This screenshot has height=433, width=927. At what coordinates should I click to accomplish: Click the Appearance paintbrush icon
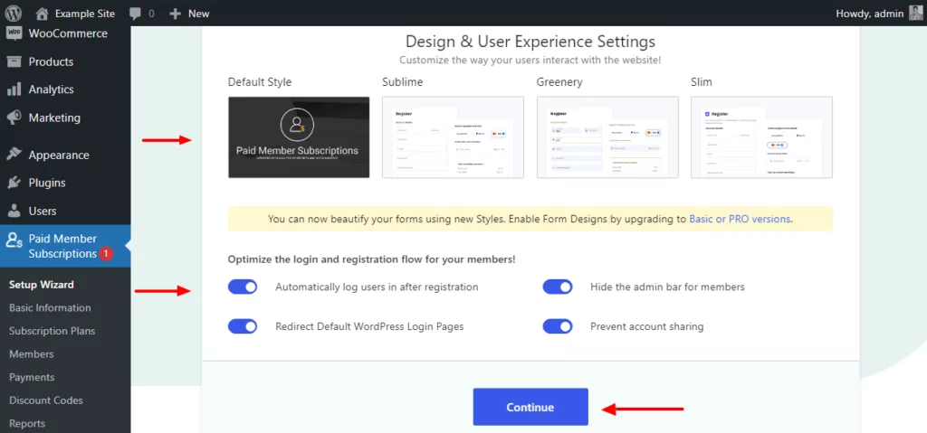(14, 155)
